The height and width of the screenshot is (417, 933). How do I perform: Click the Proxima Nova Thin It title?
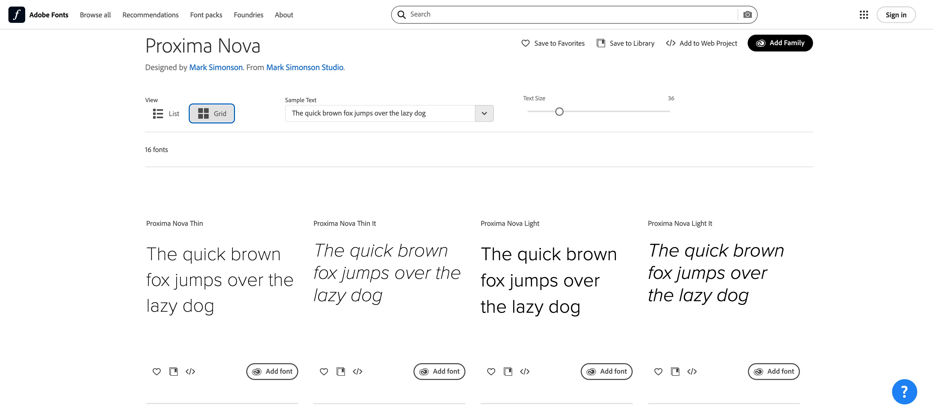344,223
